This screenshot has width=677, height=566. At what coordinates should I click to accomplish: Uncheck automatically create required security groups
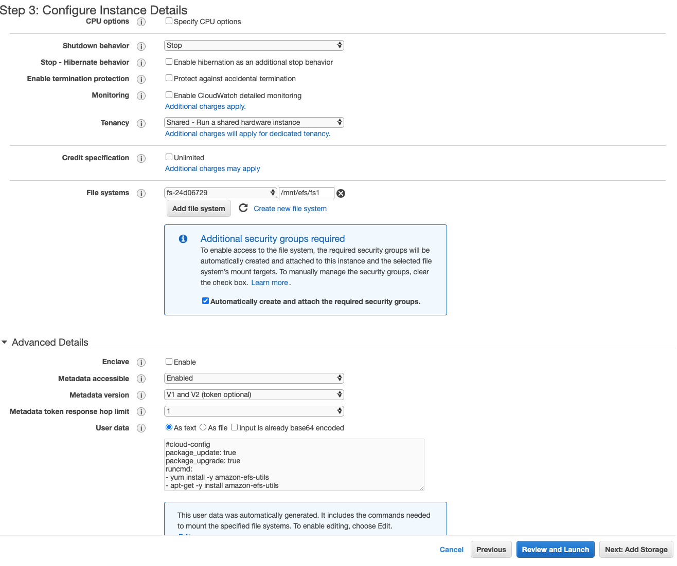pyautogui.click(x=205, y=300)
